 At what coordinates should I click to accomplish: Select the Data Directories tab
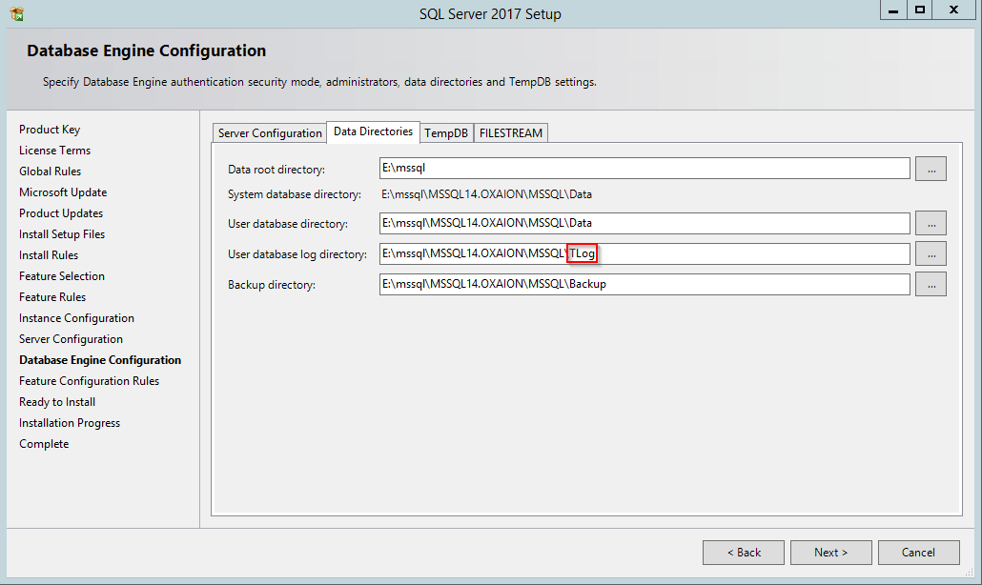pos(374,132)
